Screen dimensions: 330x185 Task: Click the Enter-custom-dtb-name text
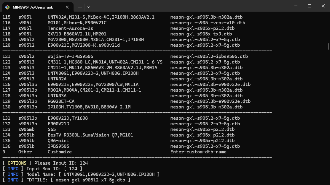(x=198, y=152)
